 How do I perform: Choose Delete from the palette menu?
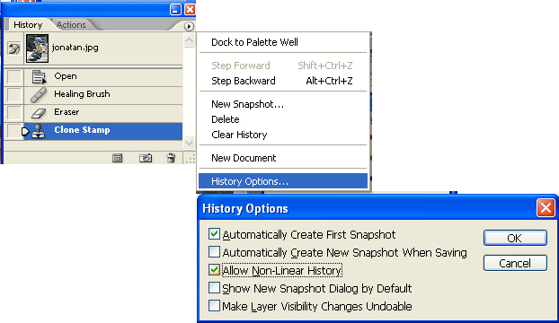283,119
